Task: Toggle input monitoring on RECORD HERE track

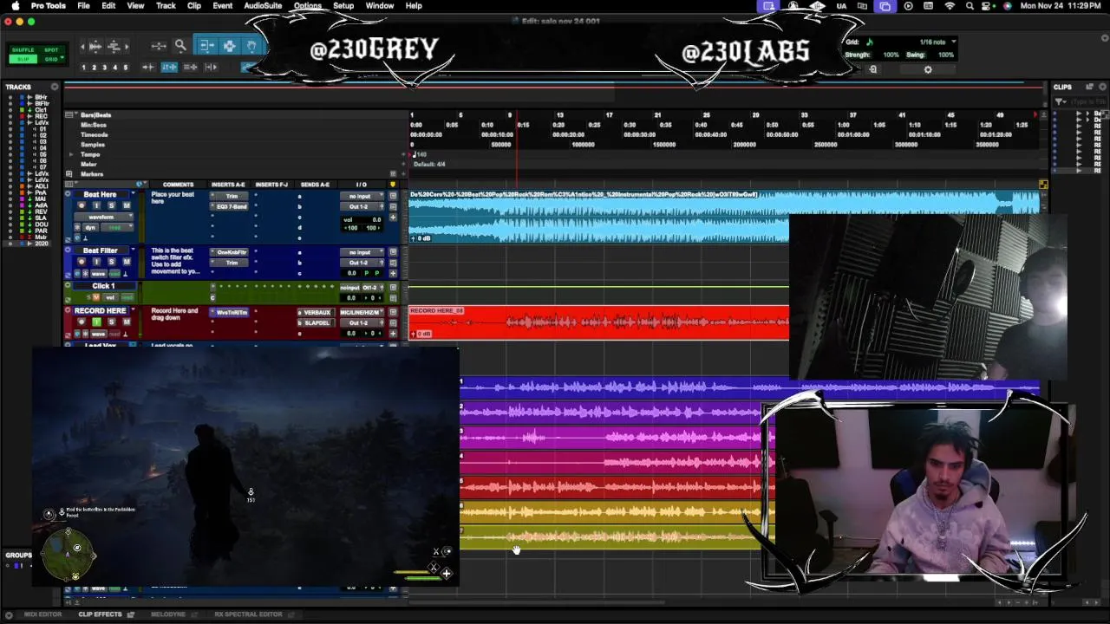Action: coord(96,322)
